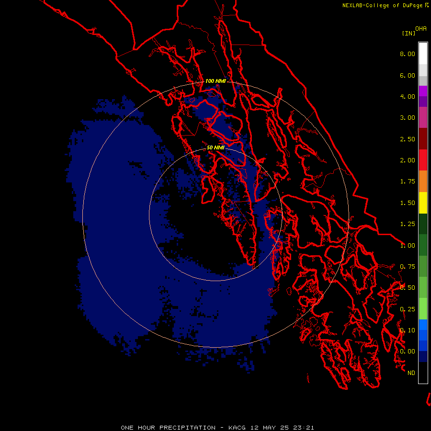Select the 2.00 legend value

(x=408, y=160)
